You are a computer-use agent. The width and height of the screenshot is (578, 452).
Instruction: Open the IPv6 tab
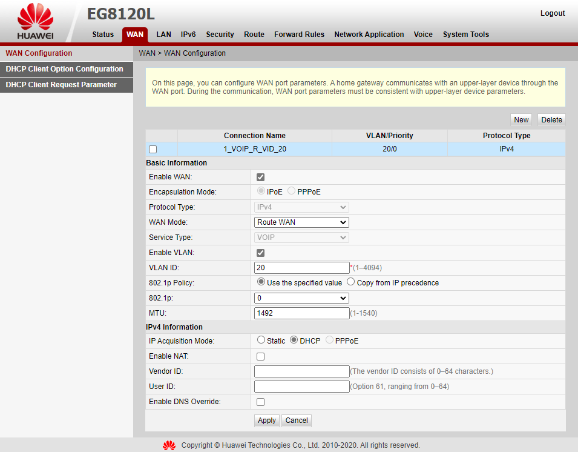click(x=188, y=35)
